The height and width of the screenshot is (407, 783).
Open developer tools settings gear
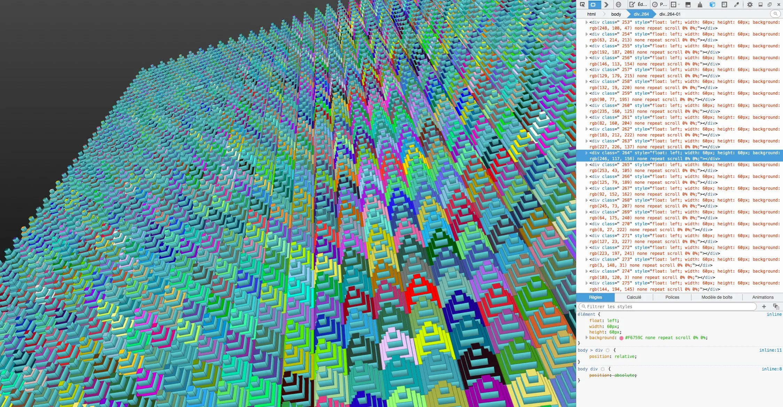point(750,5)
